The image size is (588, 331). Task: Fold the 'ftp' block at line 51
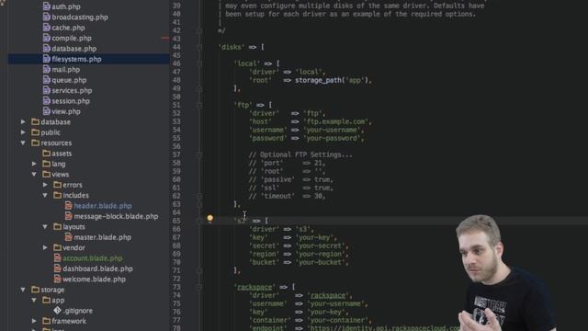[200, 106]
